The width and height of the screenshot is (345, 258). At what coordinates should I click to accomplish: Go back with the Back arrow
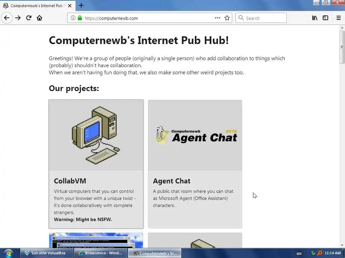pyautogui.click(x=7, y=18)
